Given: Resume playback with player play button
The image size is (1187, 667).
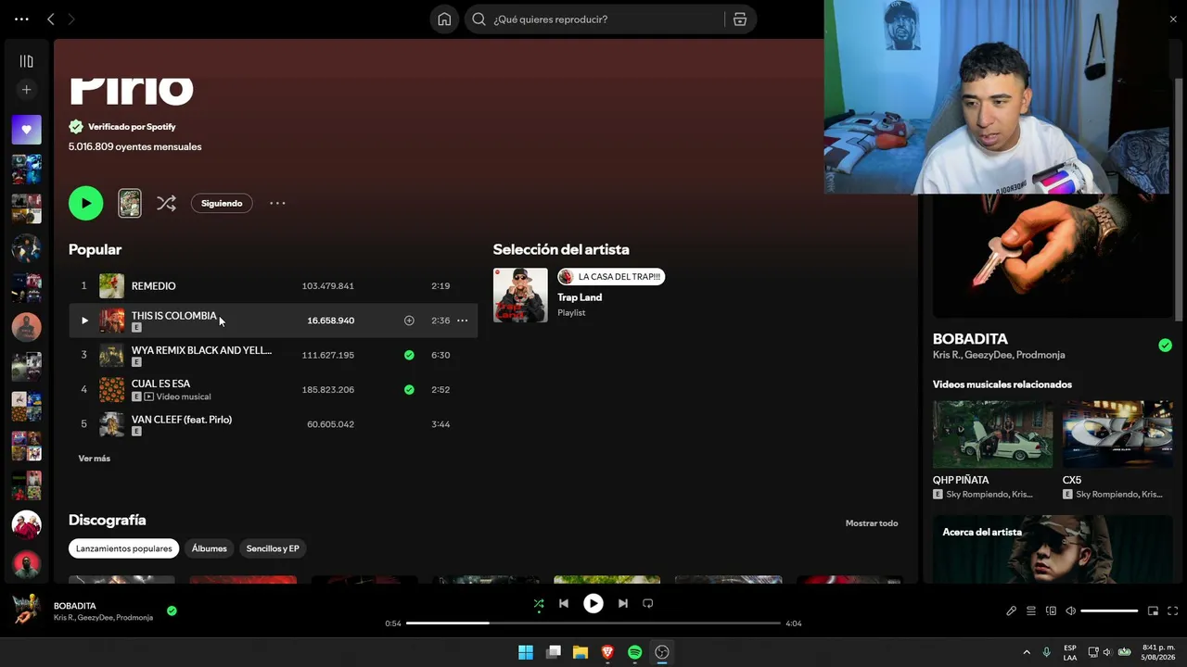Looking at the screenshot, I should click(593, 604).
